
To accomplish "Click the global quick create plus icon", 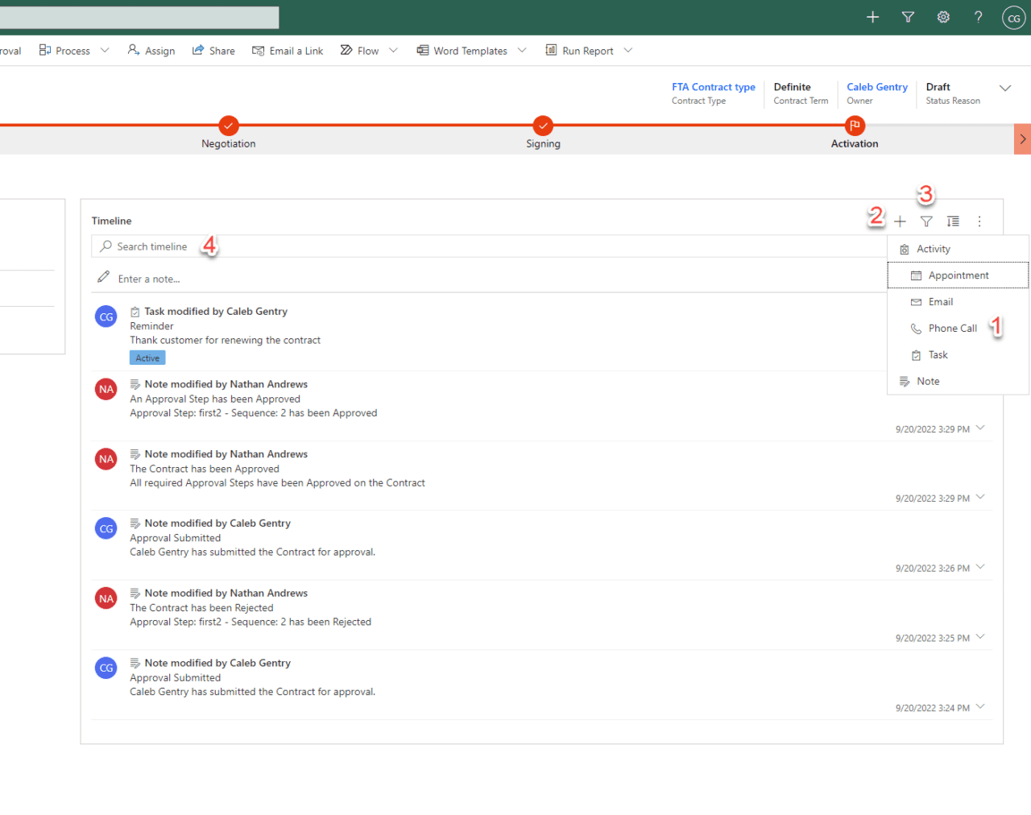I will 872,17.
